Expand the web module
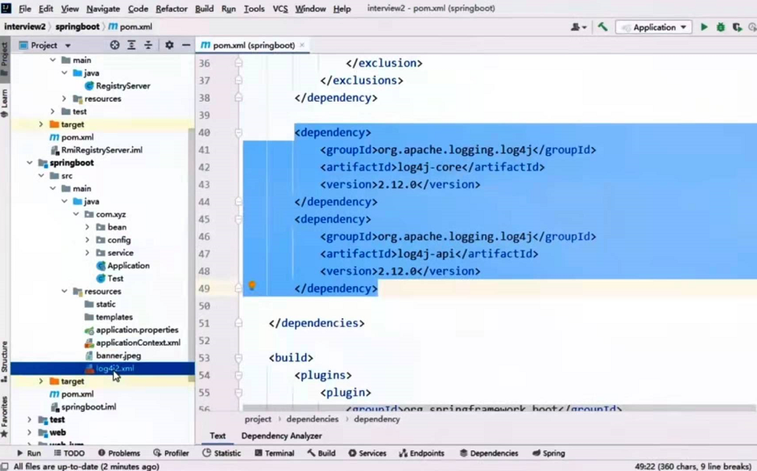The height and width of the screenshot is (471, 757). click(30, 433)
